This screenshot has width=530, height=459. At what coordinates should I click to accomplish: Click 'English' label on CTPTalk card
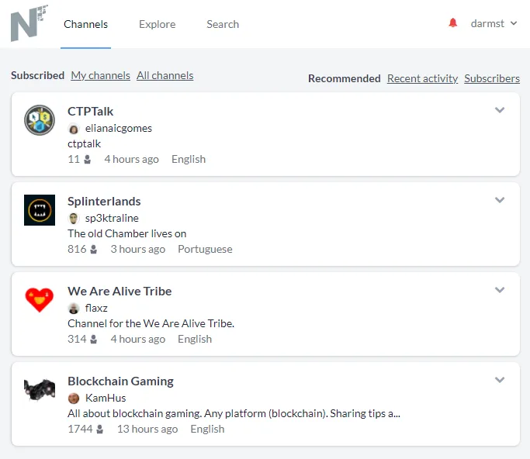coord(189,159)
